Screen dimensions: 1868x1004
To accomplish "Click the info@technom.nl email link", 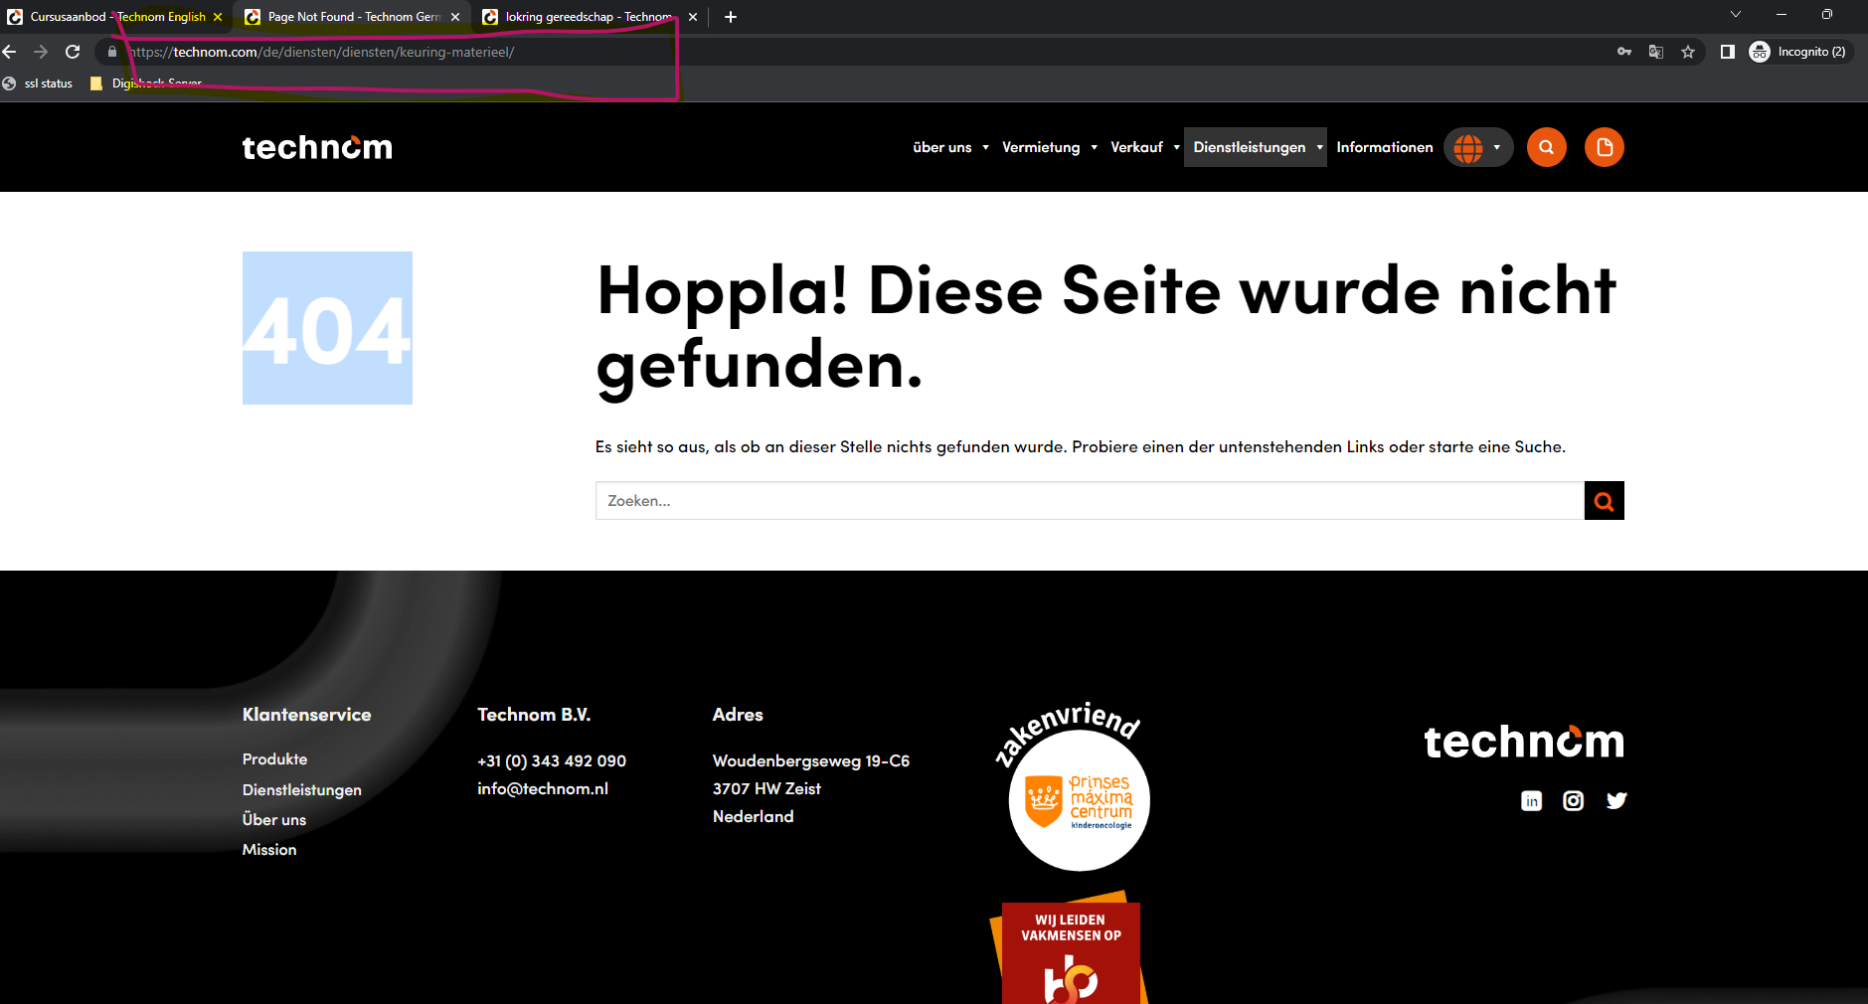I will (543, 789).
